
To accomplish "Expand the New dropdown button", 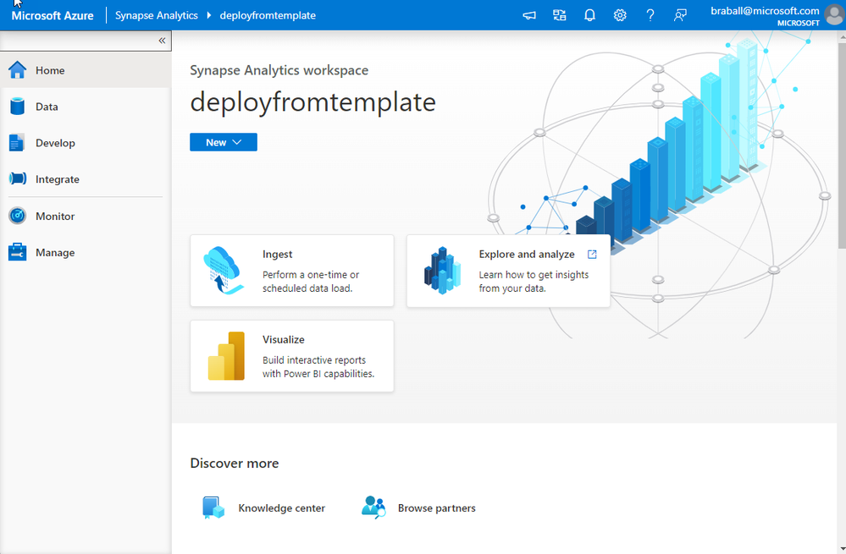I will tap(224, 142).
